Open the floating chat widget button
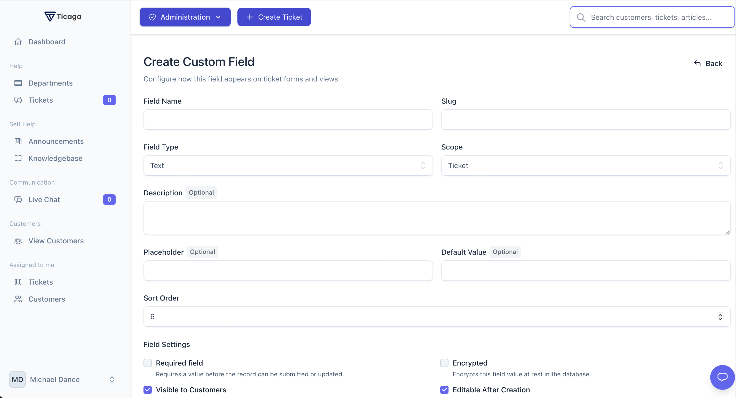Screen dimensions: 736x398 (x=722, y=377)
